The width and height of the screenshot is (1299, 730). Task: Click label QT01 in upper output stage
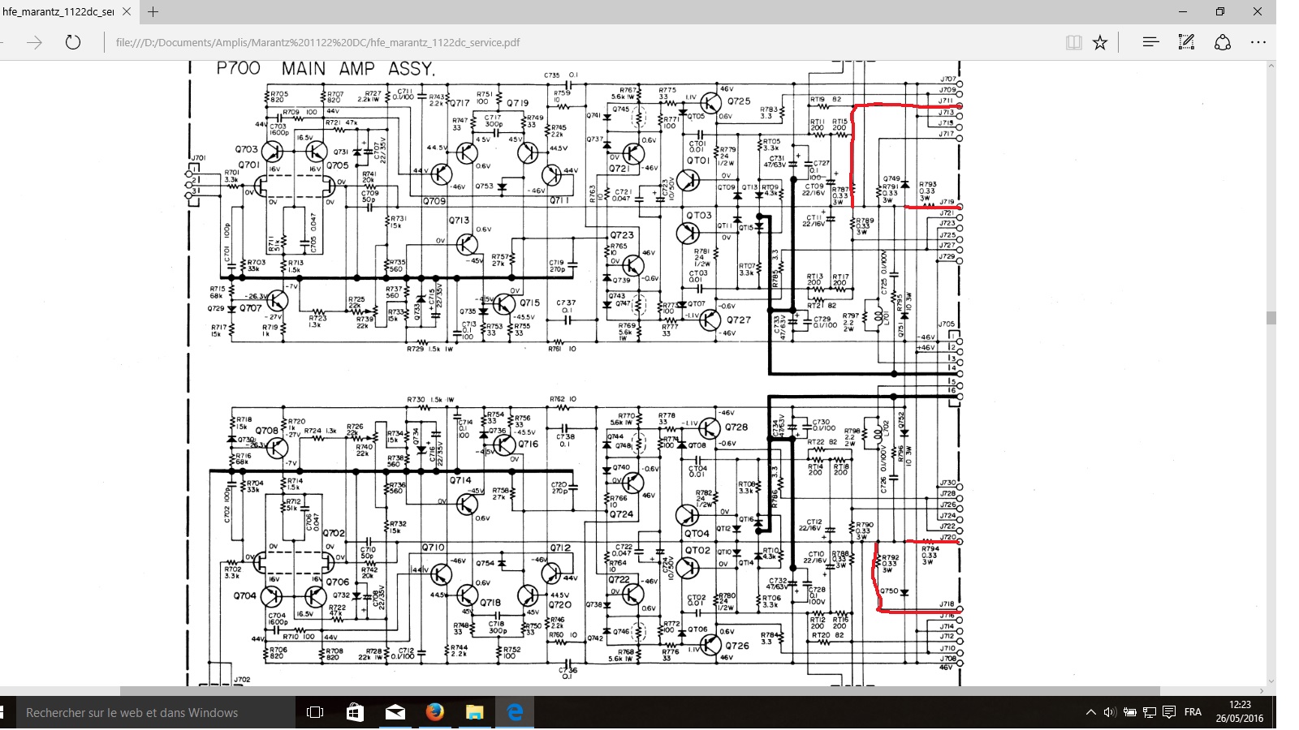pyautogui.click(x=698, y=161)
